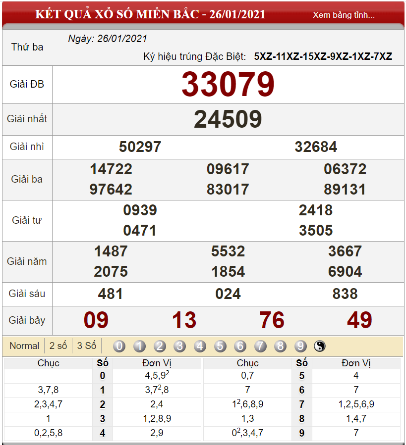The height and width of the screenshot is (445, 406).
Task: Click Đơn Vị cell 1,2,5,6,9 in row 7
Action: click(x=356, y=404)
